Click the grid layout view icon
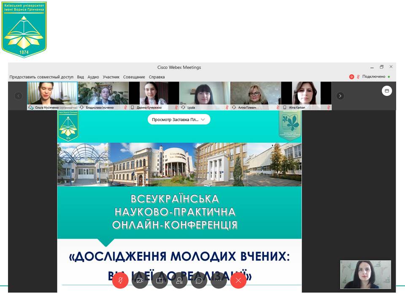Image resolution: width=405 pixels, height=304 pixels. point(387,90)
